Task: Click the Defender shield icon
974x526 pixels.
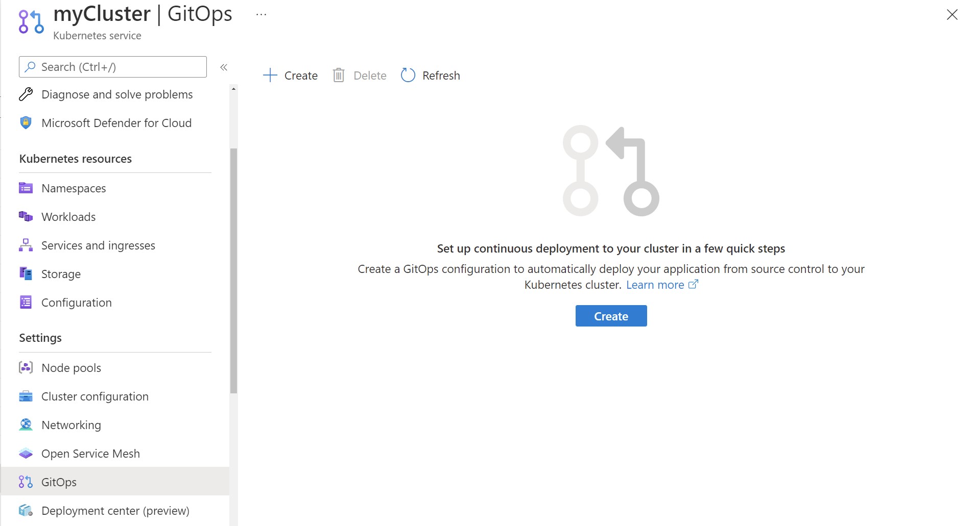Action: pyautogui.click(x=26, y=123)
